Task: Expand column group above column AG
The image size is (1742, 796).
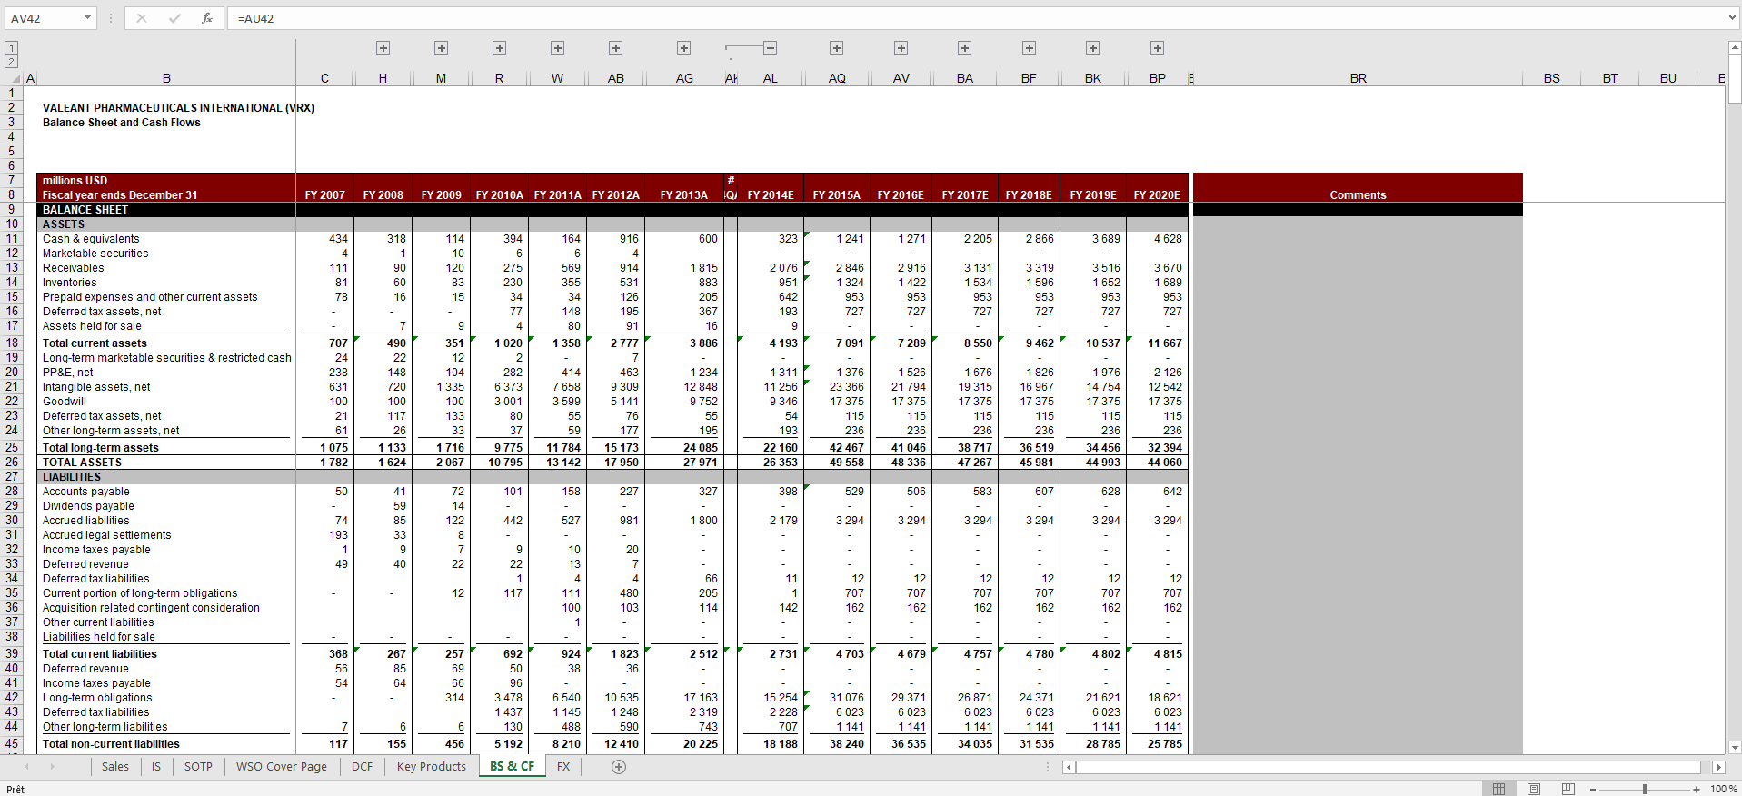Action: 684,48
